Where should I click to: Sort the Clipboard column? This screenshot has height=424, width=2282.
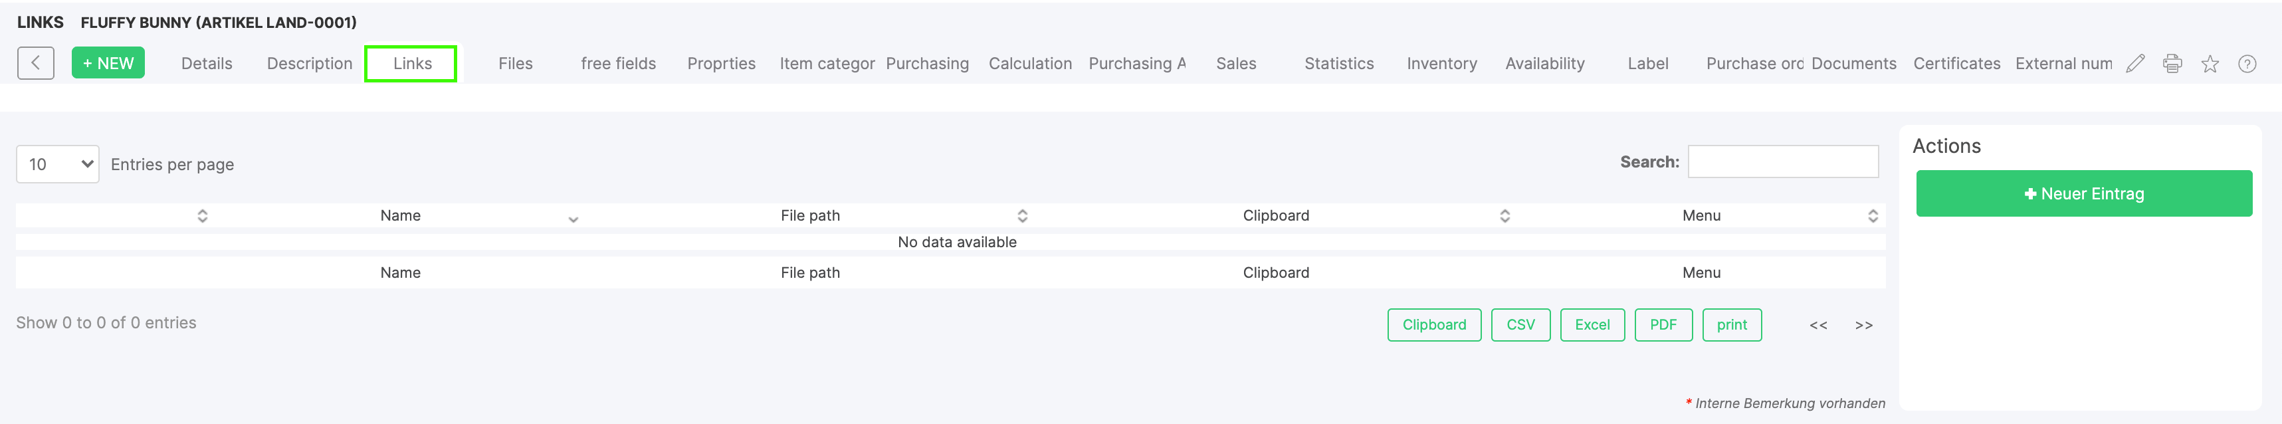coord(1504,216)
